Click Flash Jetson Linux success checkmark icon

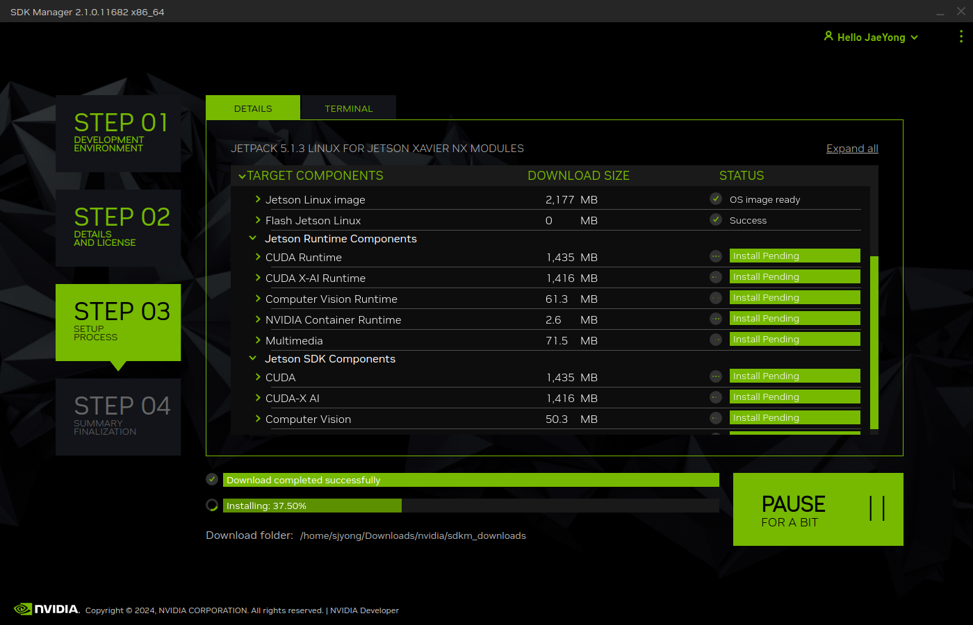(716, 219)
